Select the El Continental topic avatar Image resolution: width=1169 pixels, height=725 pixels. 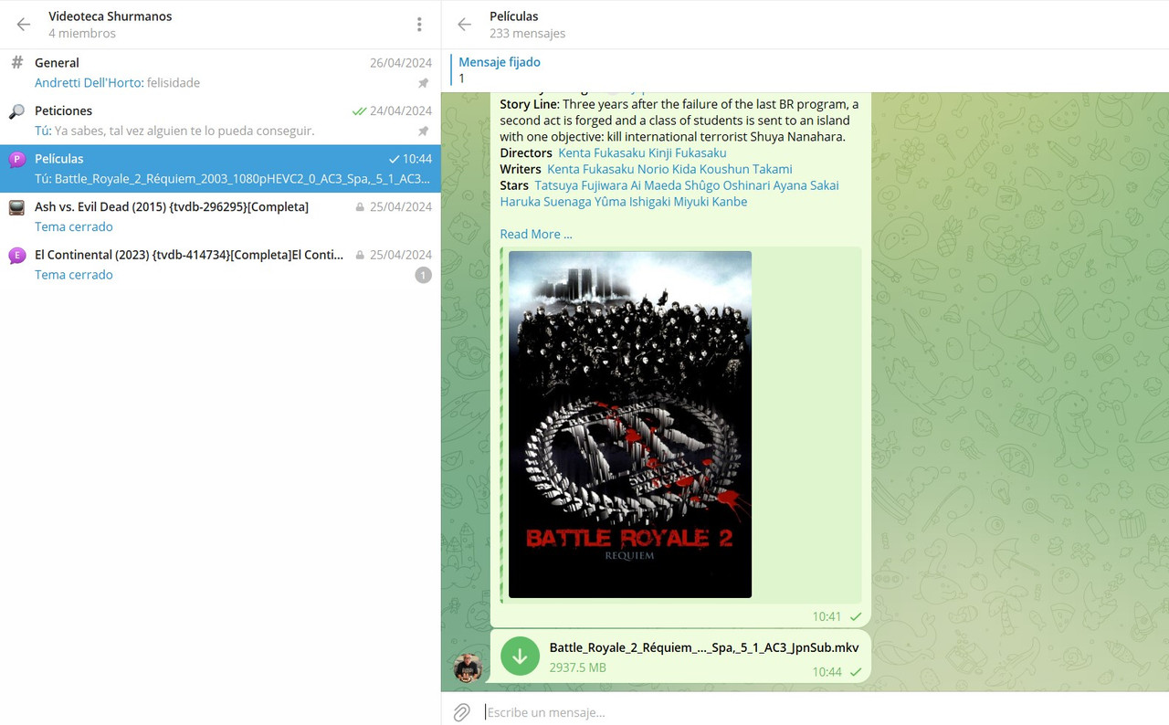click(x=16, y=255)
